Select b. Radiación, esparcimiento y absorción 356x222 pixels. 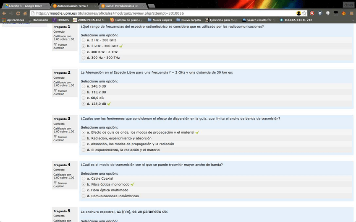[84, 138]
